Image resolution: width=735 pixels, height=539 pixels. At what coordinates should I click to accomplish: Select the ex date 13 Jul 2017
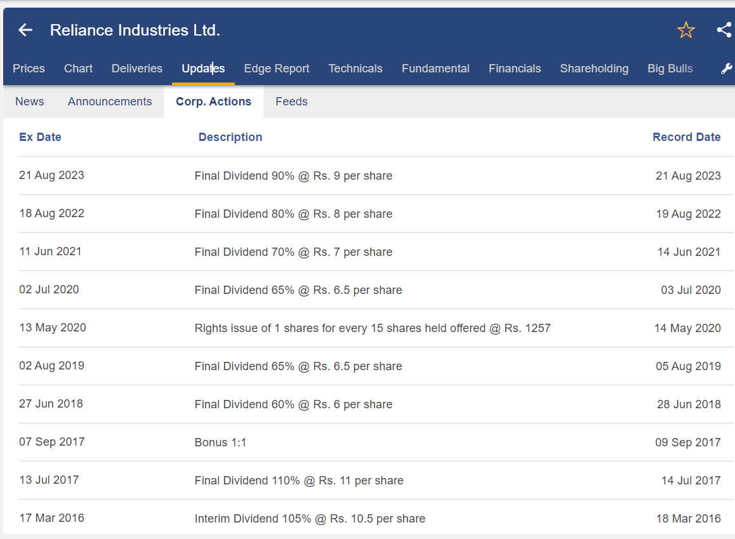[x=49, y=479]
